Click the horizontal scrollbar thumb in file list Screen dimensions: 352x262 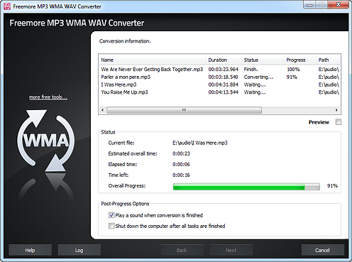[x=184, y=110]
